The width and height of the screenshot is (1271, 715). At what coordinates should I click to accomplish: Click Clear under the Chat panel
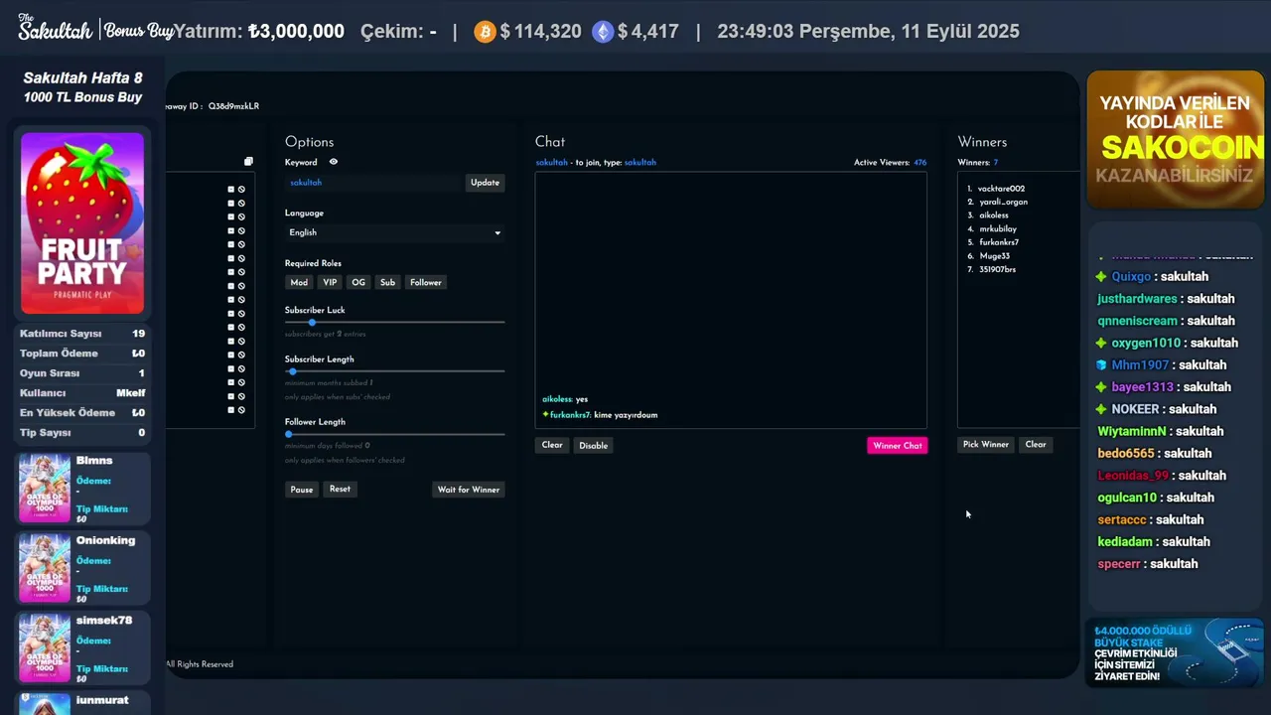point(552,445)
